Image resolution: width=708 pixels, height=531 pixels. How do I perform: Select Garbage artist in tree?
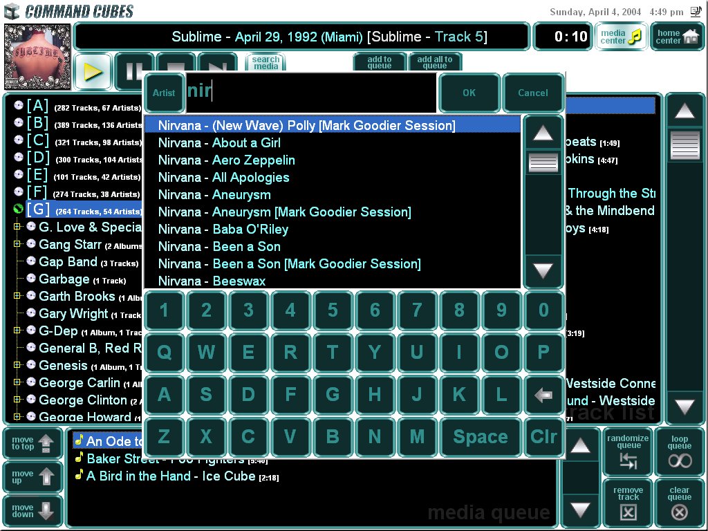[x=82, y=279]
